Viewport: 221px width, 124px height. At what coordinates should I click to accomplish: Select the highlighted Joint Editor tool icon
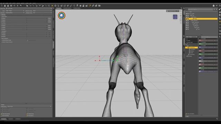click(52, 6)
